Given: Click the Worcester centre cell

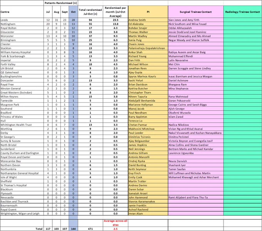Looking at the screenshot, I should [x=22, y=36].
